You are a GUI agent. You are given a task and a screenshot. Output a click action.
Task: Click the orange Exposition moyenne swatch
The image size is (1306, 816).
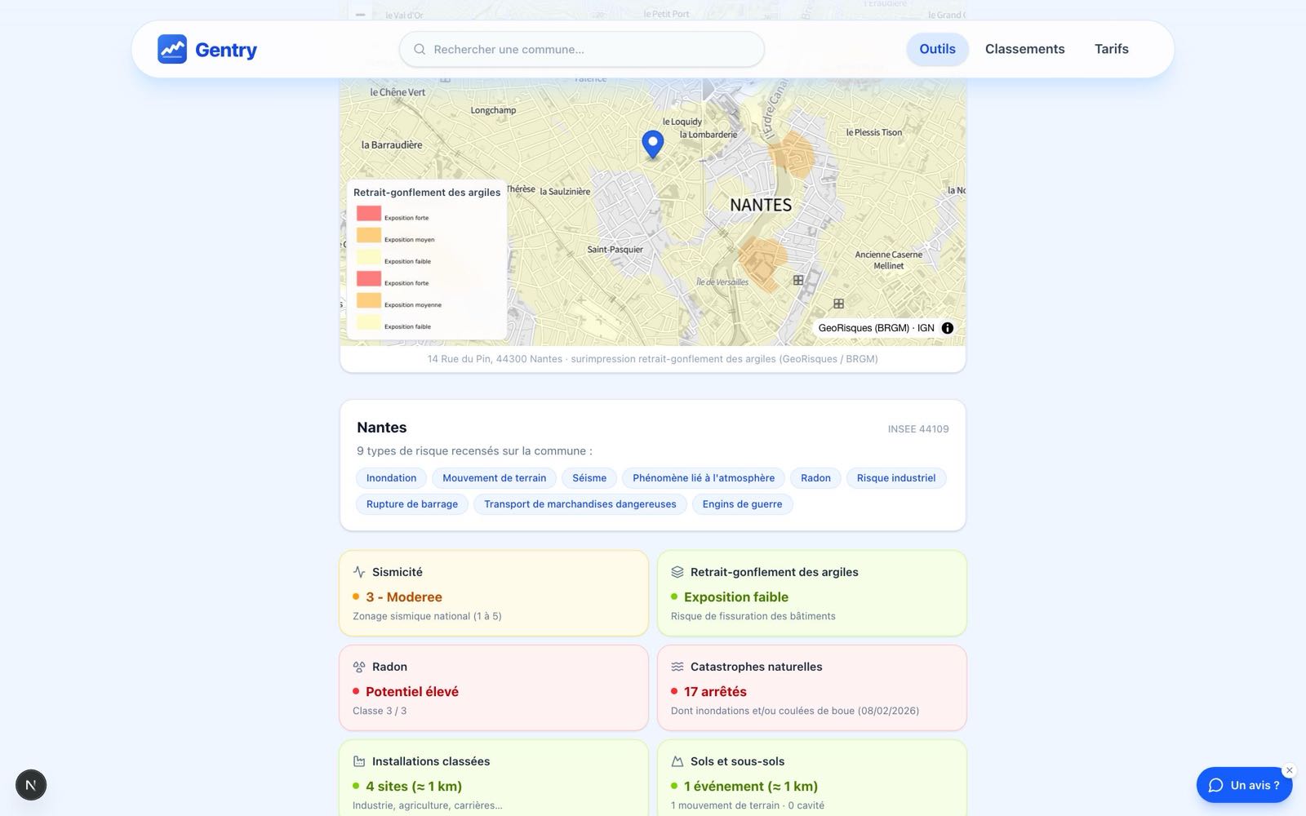point(369,300)
